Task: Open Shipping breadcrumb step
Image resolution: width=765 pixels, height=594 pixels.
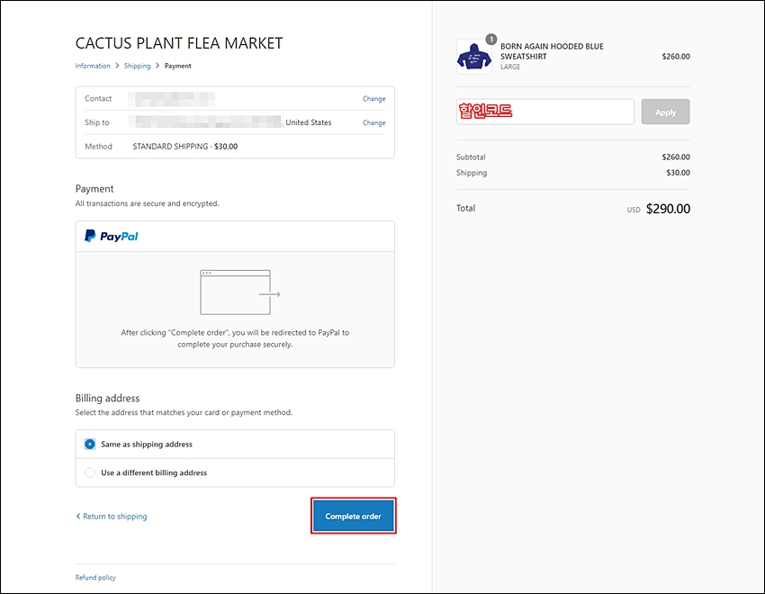Action: (x=137, y=66)
